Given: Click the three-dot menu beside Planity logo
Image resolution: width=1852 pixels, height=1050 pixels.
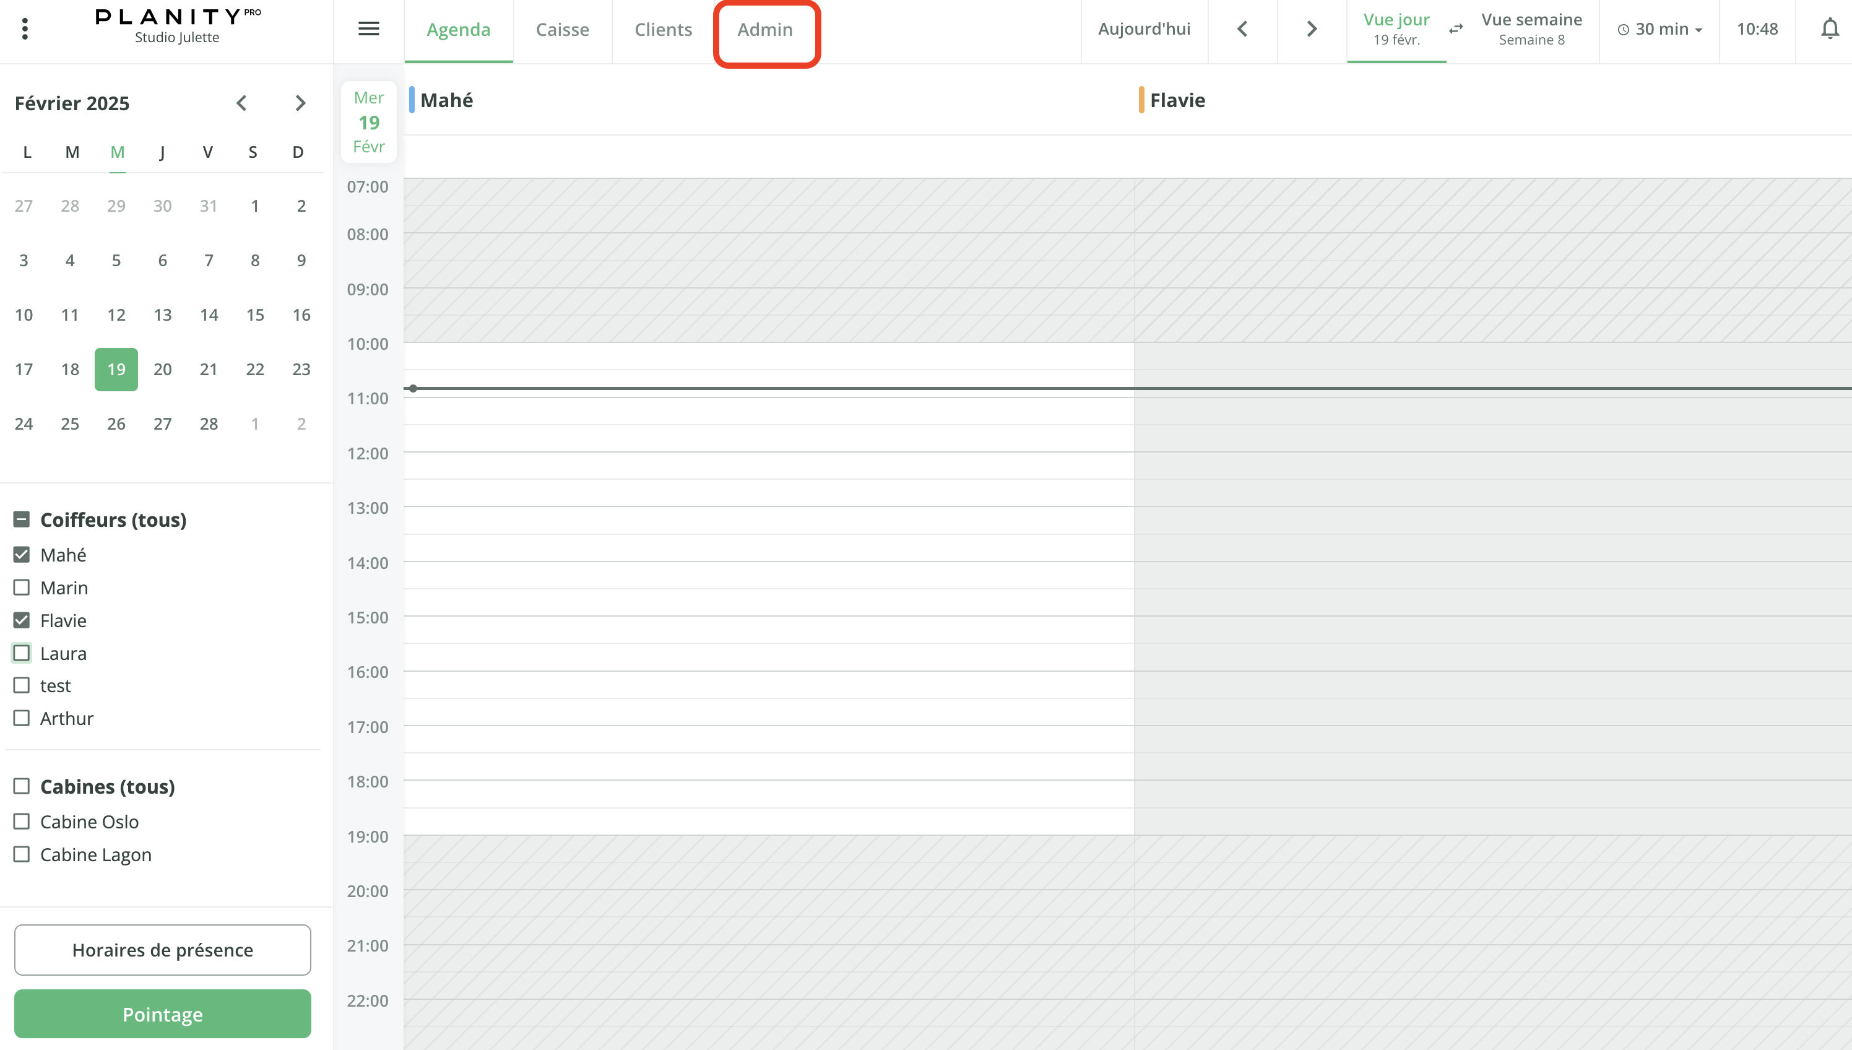Looking at the screenshot, I should click(x=25, y=28).
